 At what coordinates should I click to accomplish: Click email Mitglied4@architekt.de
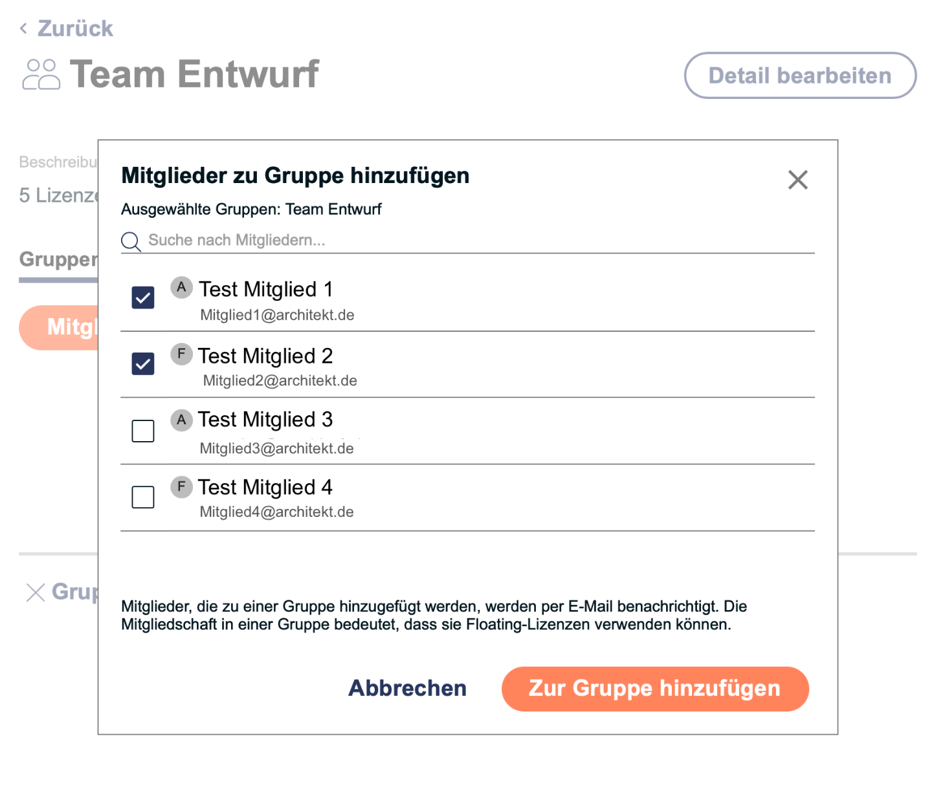[276, 512]
